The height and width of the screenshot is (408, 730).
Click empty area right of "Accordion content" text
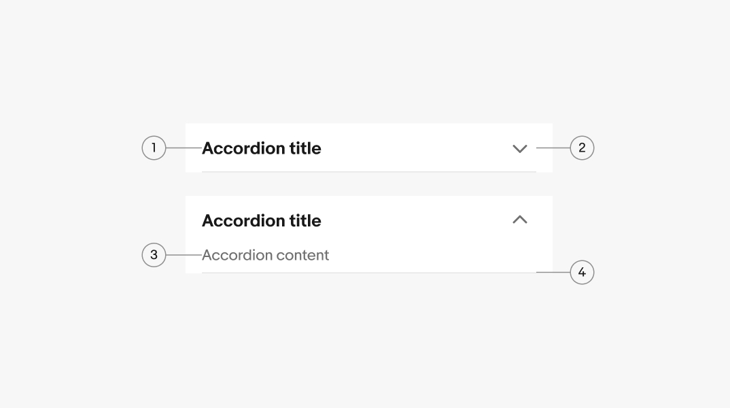[x=435, y=255]
